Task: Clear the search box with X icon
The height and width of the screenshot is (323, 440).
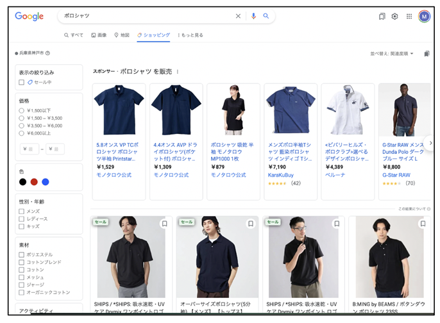Action: click(x=238, y=16)
